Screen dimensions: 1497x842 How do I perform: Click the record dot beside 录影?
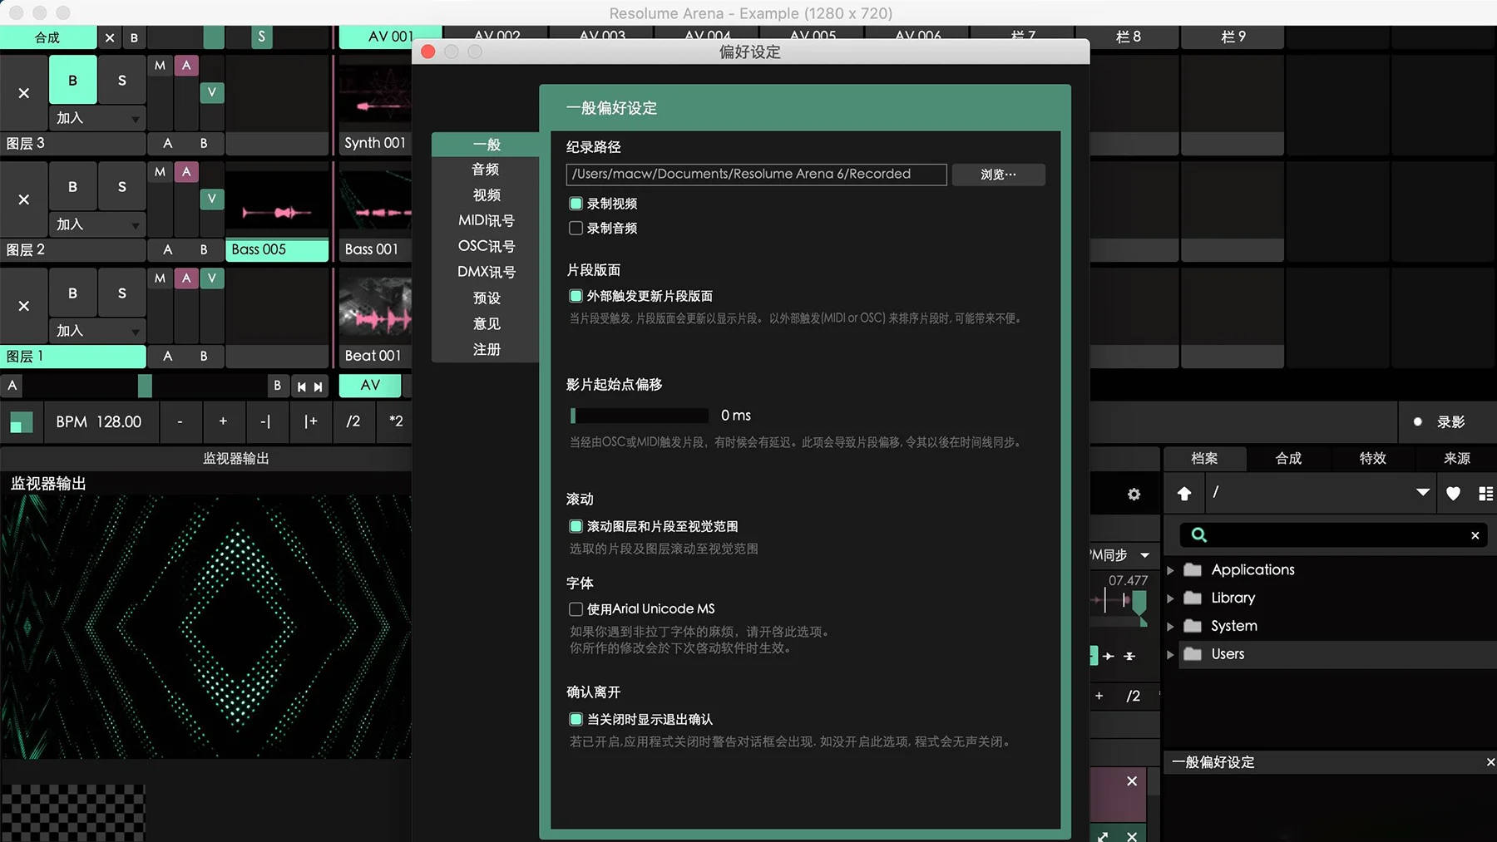(x=1417, y=422)
